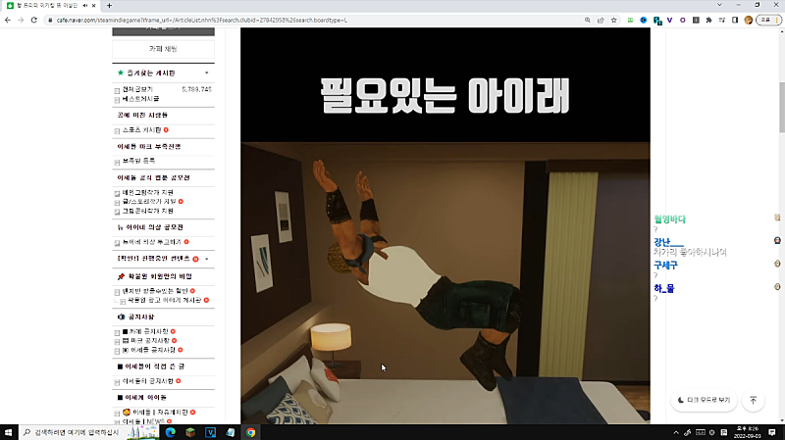Click the Windows taskbar search box
The height and width of the screenshot is (440, 785).
pos(88,432)
